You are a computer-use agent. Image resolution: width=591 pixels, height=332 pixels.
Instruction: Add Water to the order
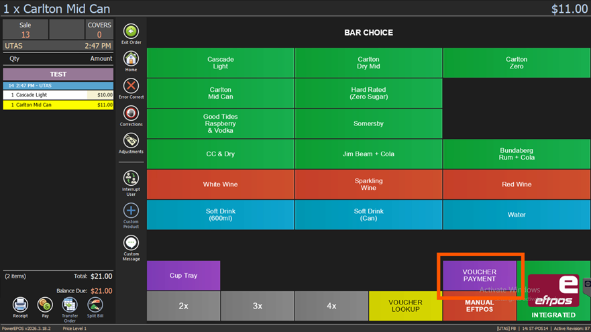(x=517, y=215)
